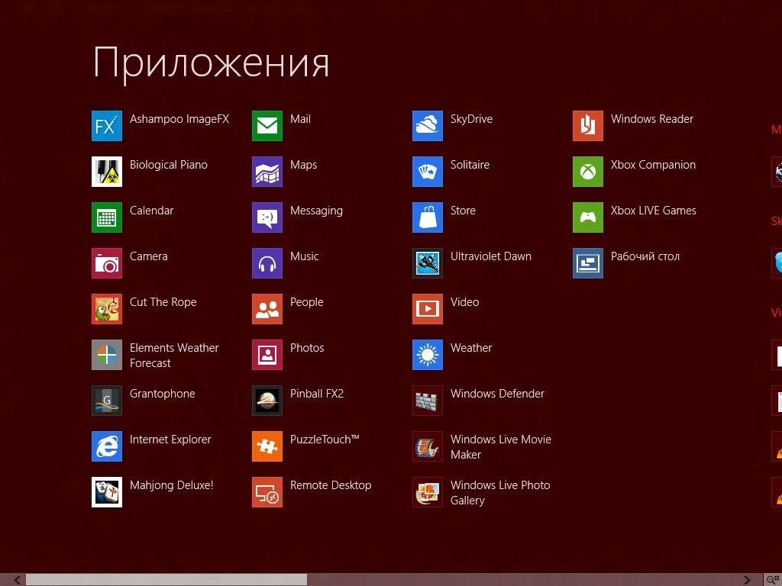Click the Remote Desktop label
782x586 pixels.
(331, 485)
